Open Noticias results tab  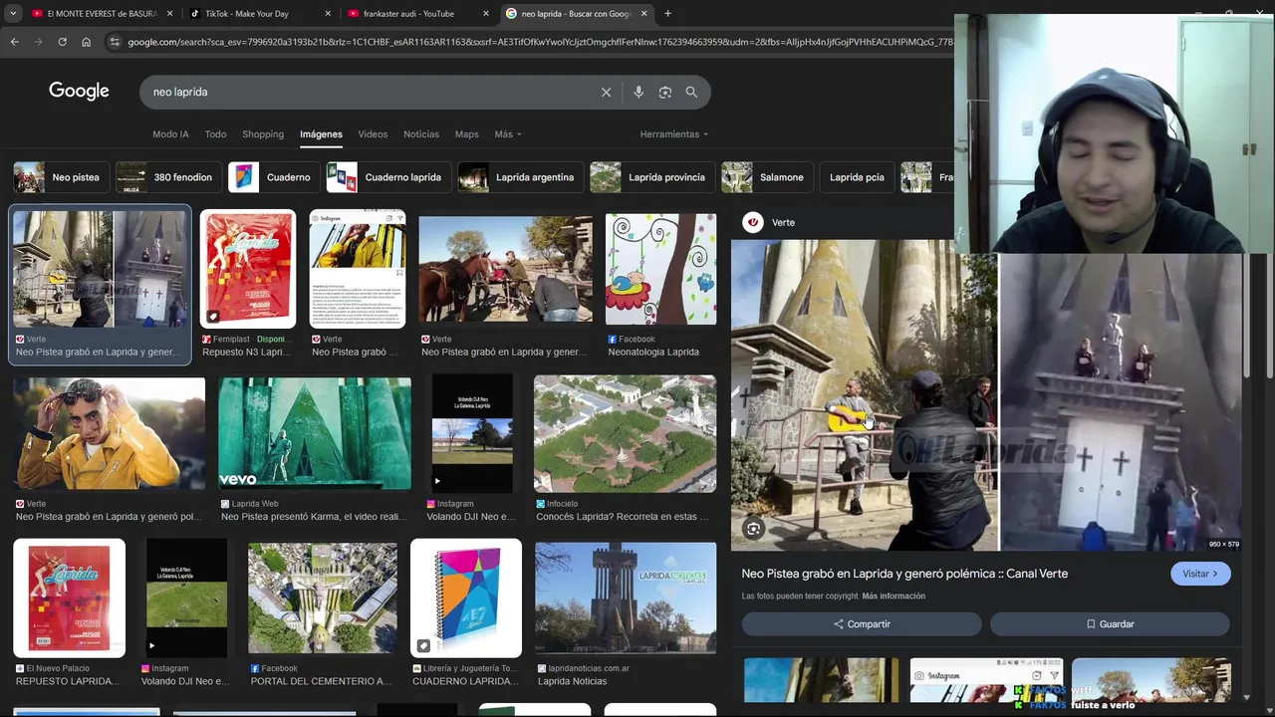pyautogui.click(x=421, y=134)
